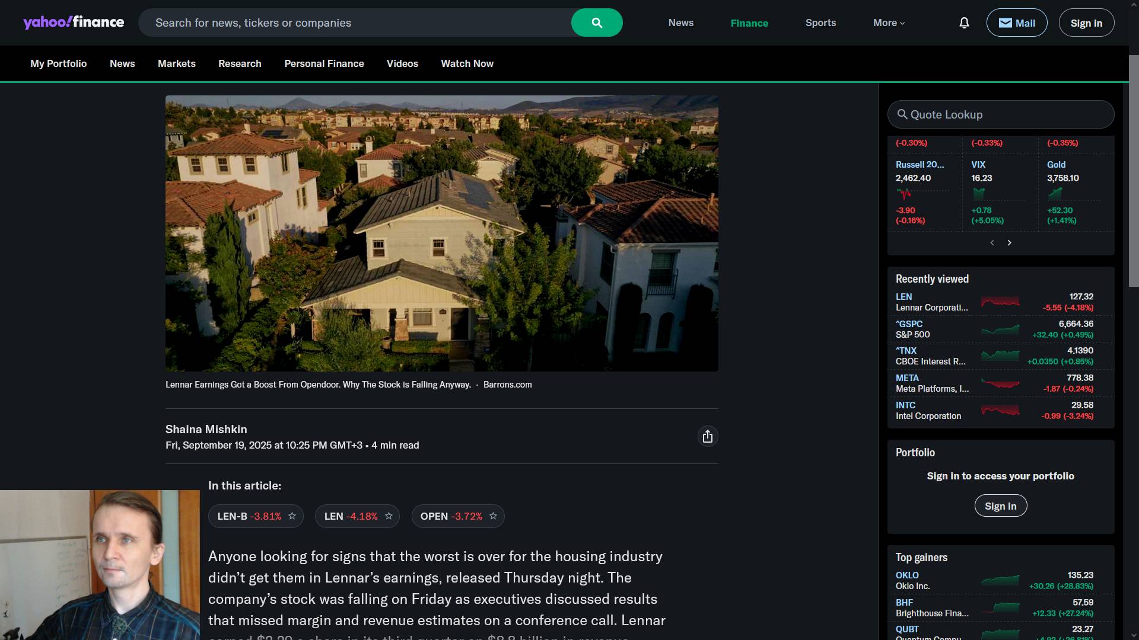Expand the More dropdown menu
The image size is (1139, 640).
[889, 23]
